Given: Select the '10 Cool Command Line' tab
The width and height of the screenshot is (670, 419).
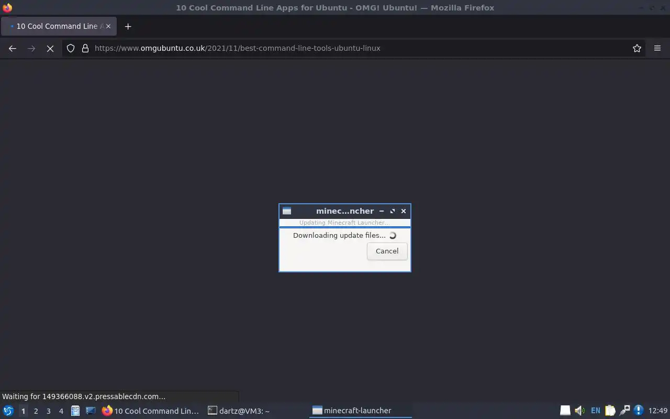Looking at the screenshot, I should (x=59, y=26).
